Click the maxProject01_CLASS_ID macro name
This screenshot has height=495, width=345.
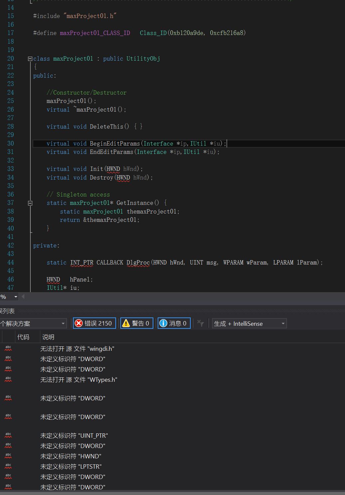pos(95,33)
